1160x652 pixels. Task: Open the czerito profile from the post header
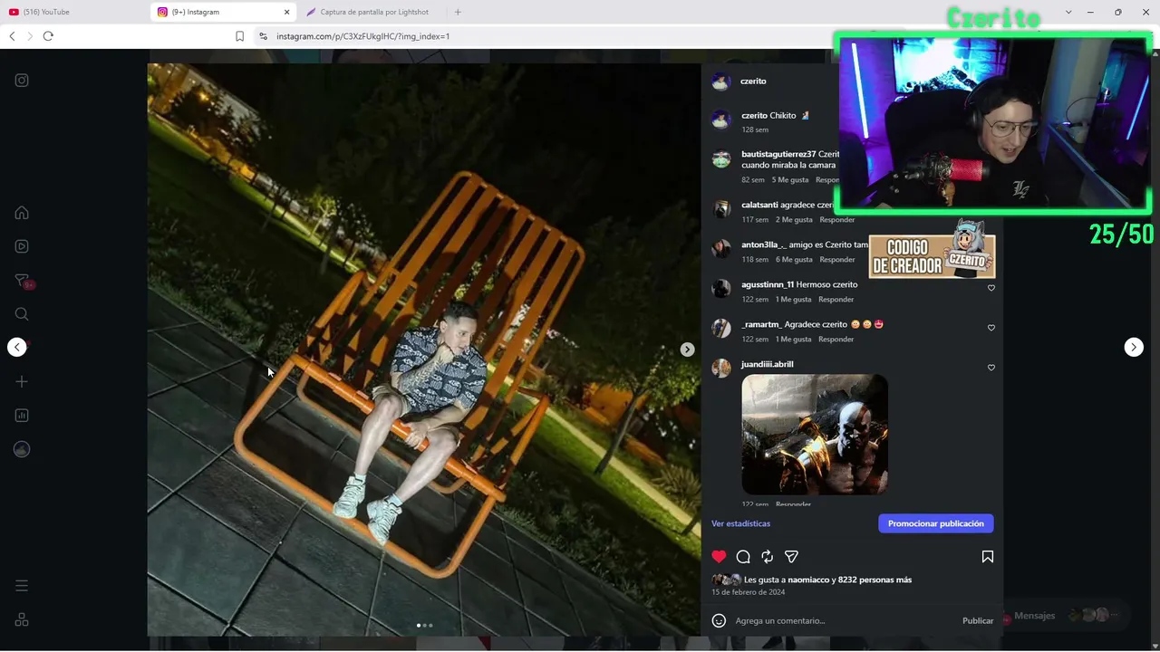pyautogui.click(x=753, y=81)
